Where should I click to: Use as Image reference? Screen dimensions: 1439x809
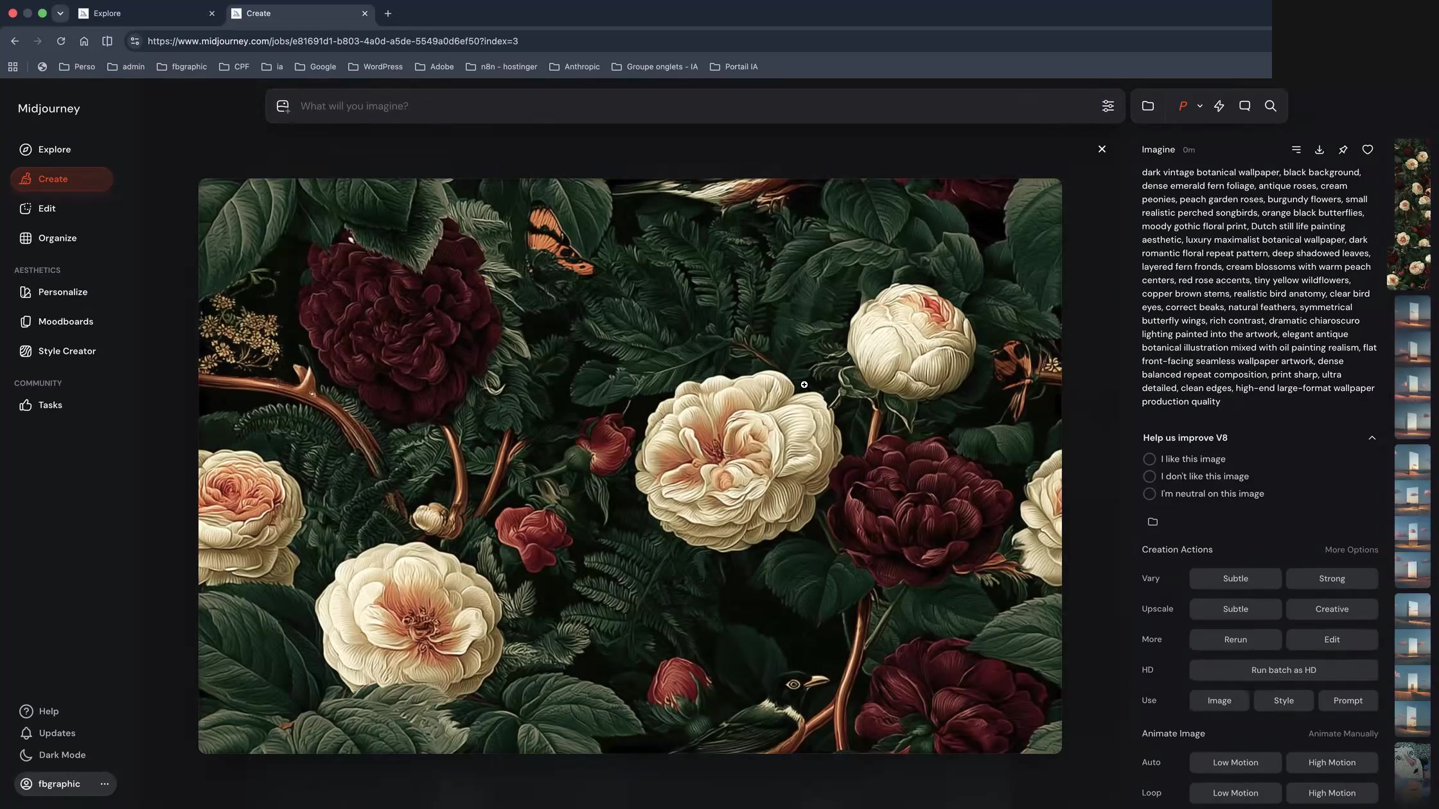1219,700
